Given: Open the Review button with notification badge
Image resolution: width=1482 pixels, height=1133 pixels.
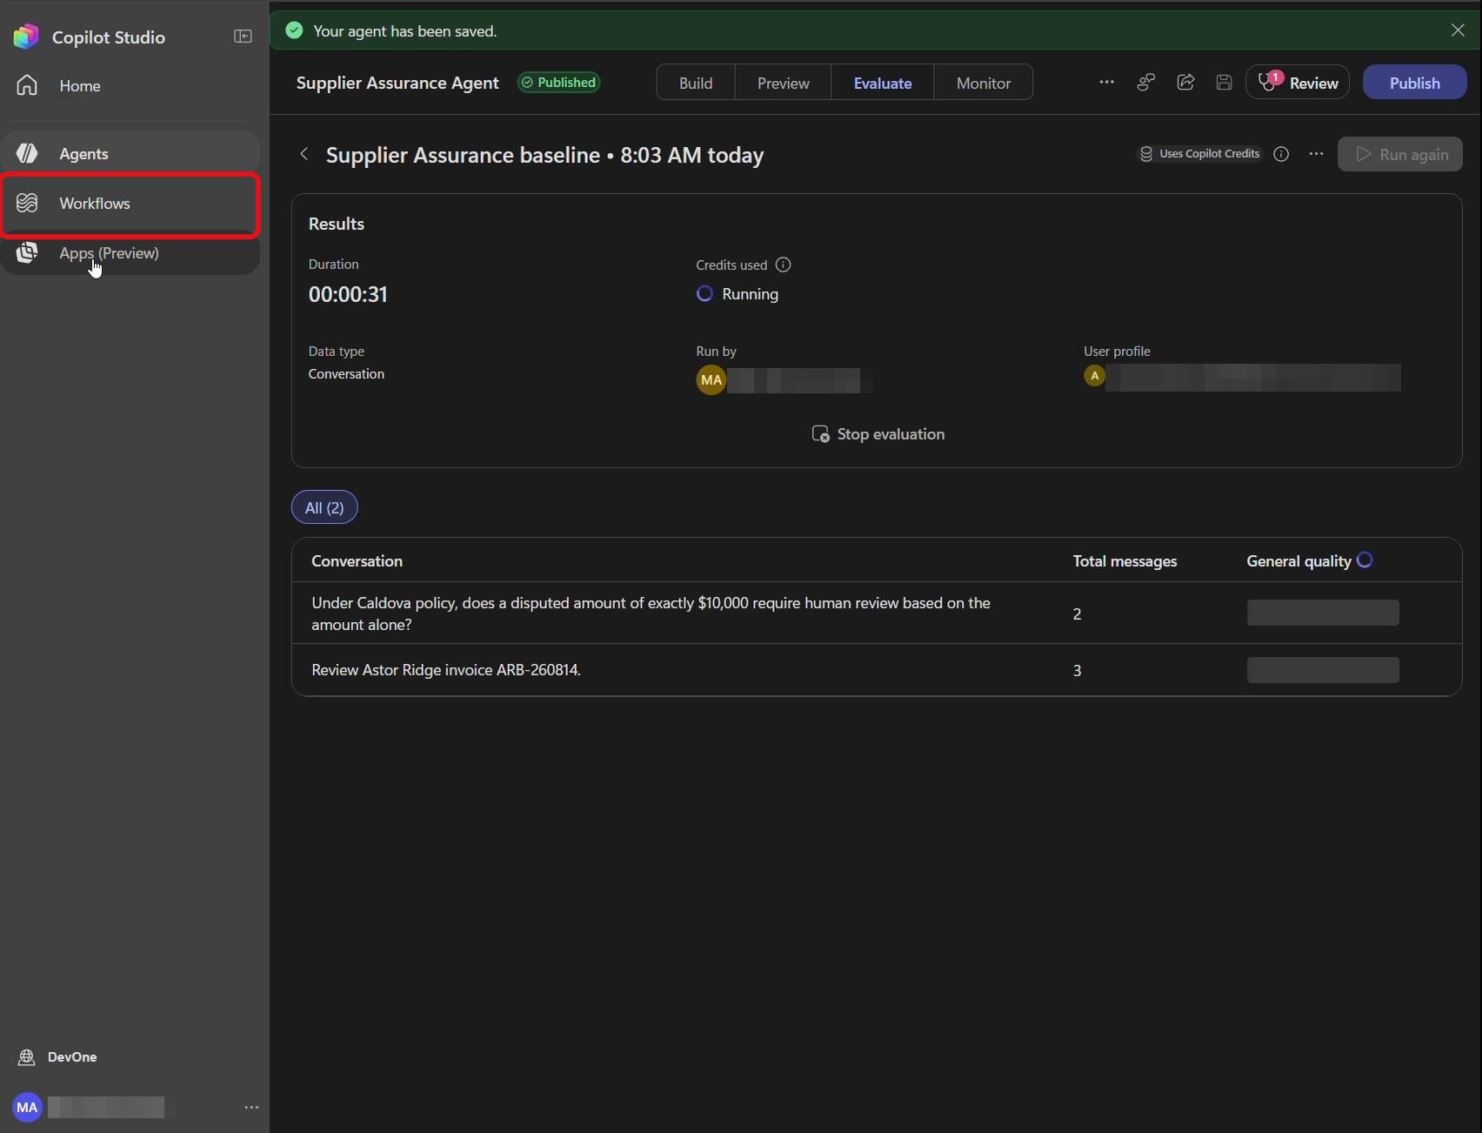Looking at the screenshot, I should [x=1298, y=82].
